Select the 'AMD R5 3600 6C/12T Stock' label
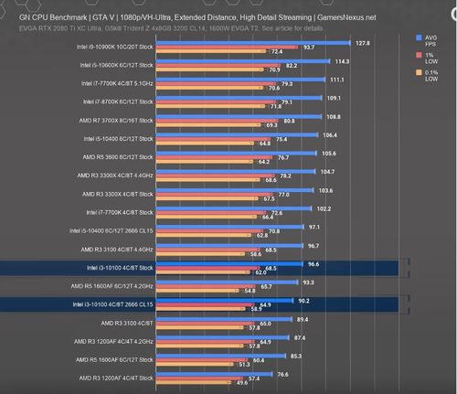 point(118,157)
